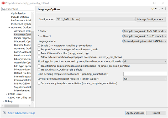The width and height of the screenshot is (168, 118).
Task: Open the printf/scanf support level dropdown
Action: (x=145, y=78)
